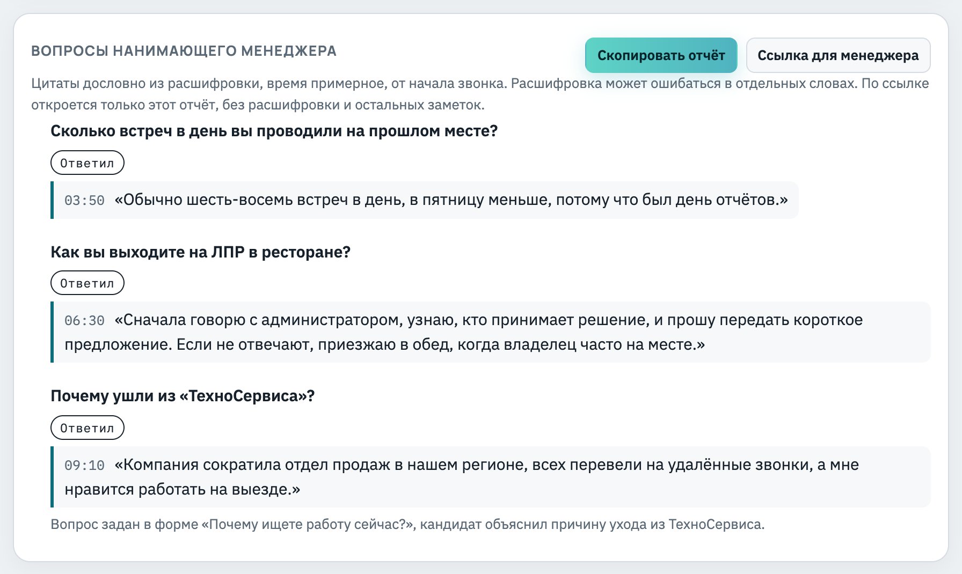
Task: Click question «Как вы выходите на ЛПР в ресторане?»
Action: (x=200, y=252)
